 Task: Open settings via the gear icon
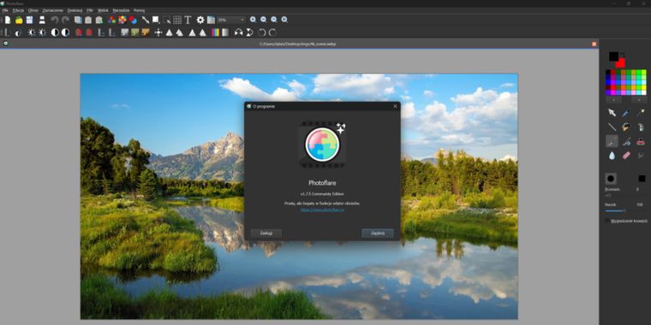point(200,20)
